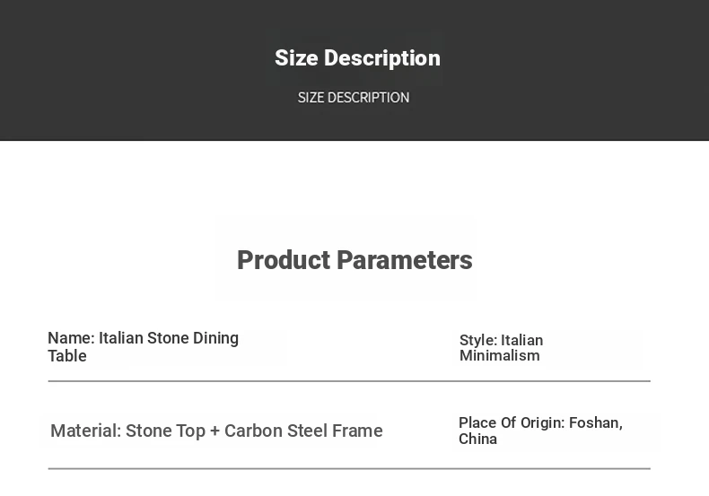Click the Place Of Origin: Foshan, China text
Screen dimensions: 709x496
click(541, 431)
